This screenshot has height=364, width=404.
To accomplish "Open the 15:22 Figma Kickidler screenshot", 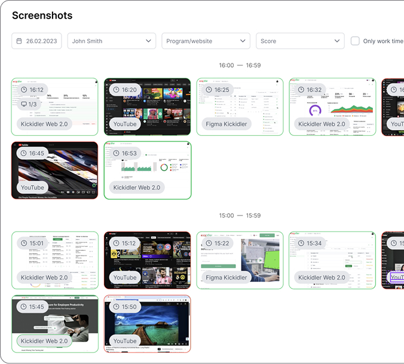I will [240, 260].
